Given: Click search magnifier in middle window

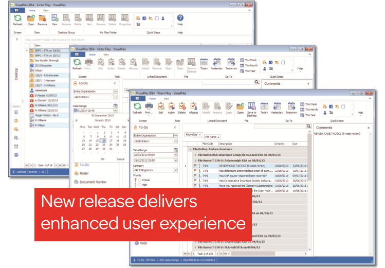Looking at the screenshot, I should [256, 82].
